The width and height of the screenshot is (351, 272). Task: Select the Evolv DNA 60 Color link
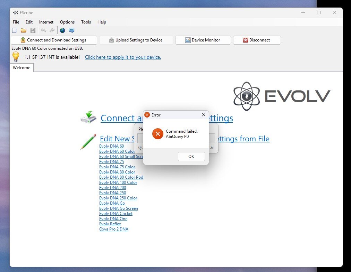click(x=117, y=151)
